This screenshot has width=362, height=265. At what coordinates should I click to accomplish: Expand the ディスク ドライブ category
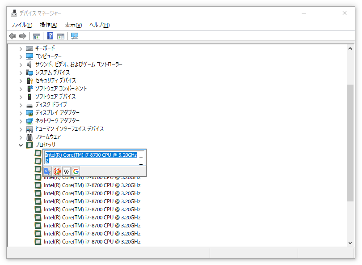[x=21, y=105]
